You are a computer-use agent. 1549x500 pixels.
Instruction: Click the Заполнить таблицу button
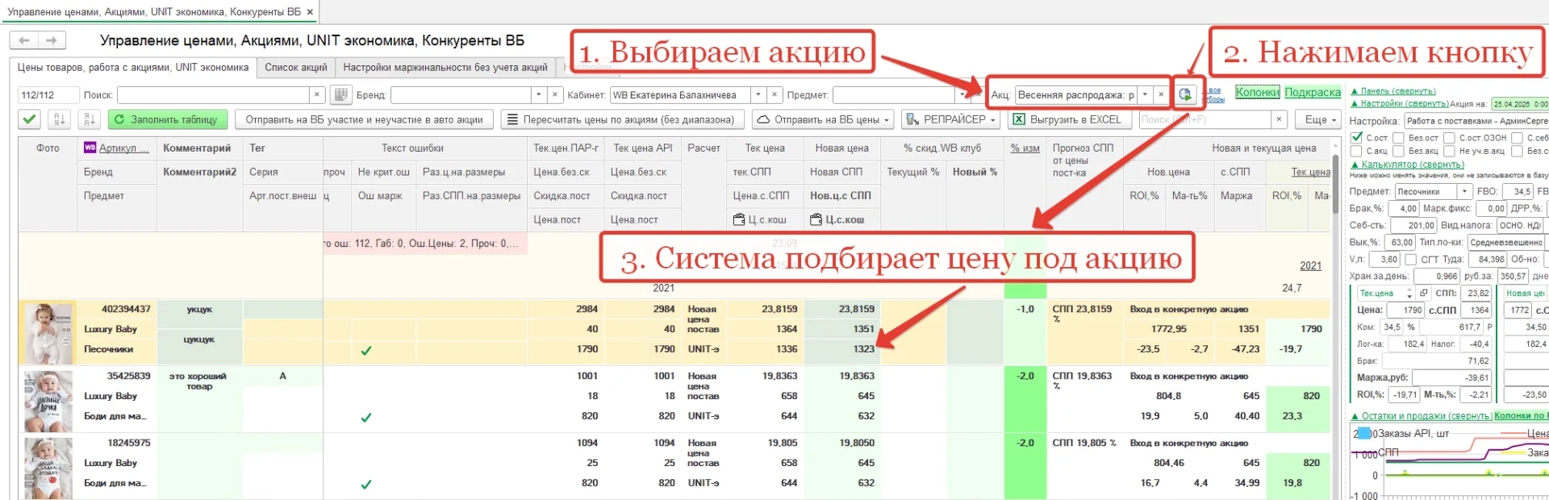pos(166,119)
